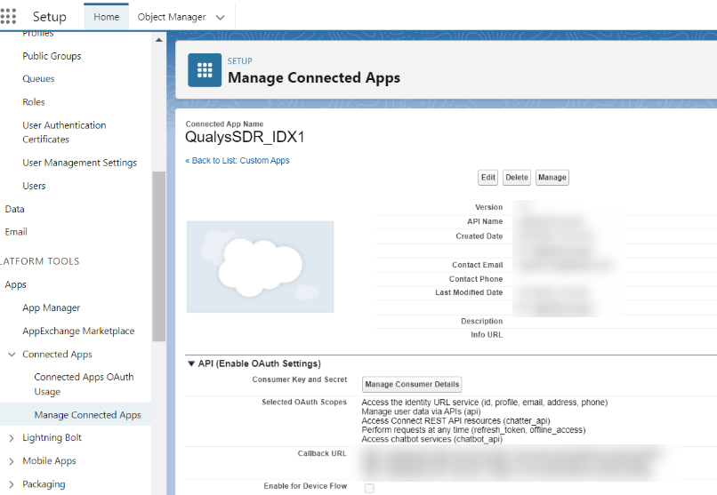Click the Callback URL label

click(x=322, y=453)
